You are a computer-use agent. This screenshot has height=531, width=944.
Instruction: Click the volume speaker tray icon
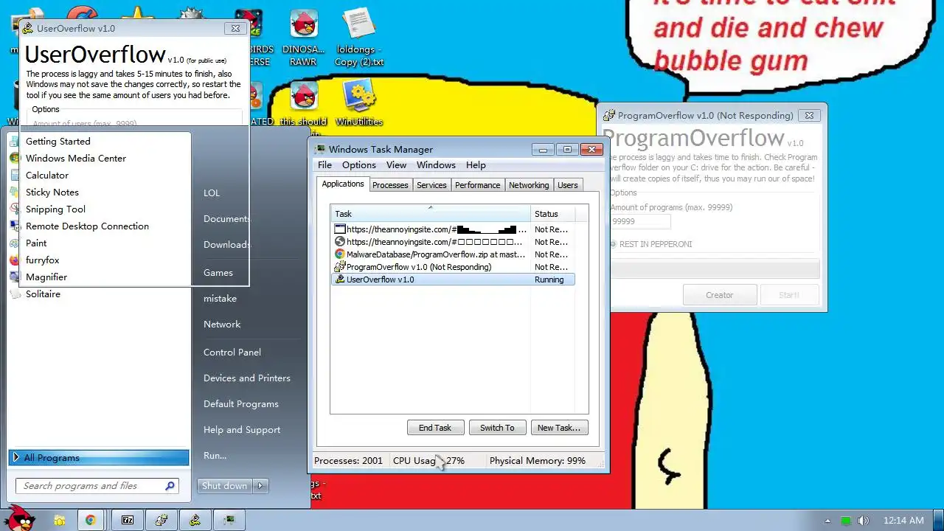[x=863, y=521]
